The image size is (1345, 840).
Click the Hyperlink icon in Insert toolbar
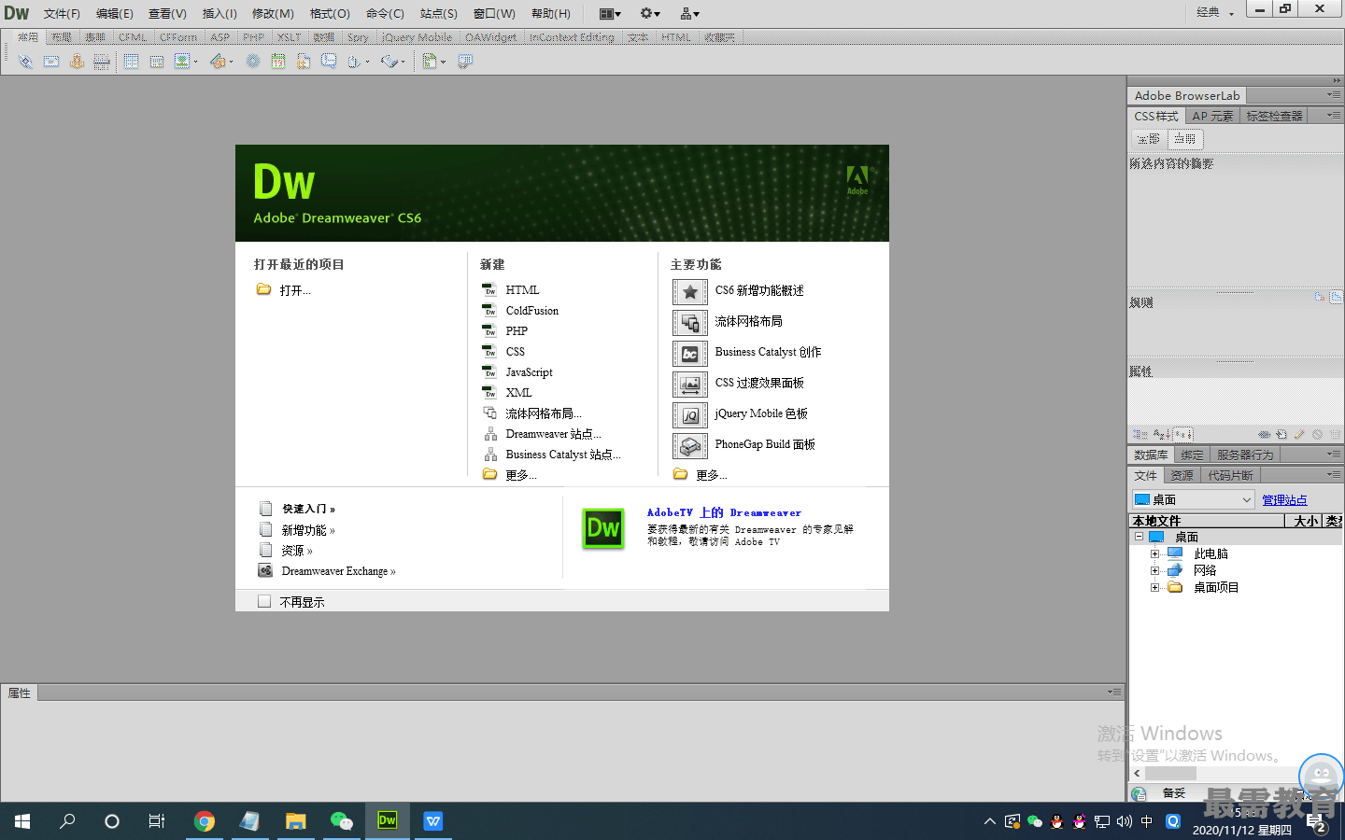[25, 62]
